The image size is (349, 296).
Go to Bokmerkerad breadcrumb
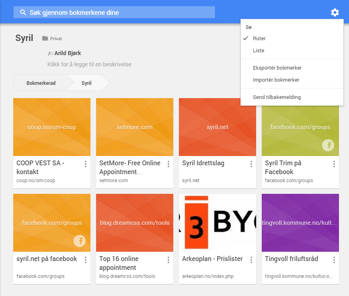(41, 83)
